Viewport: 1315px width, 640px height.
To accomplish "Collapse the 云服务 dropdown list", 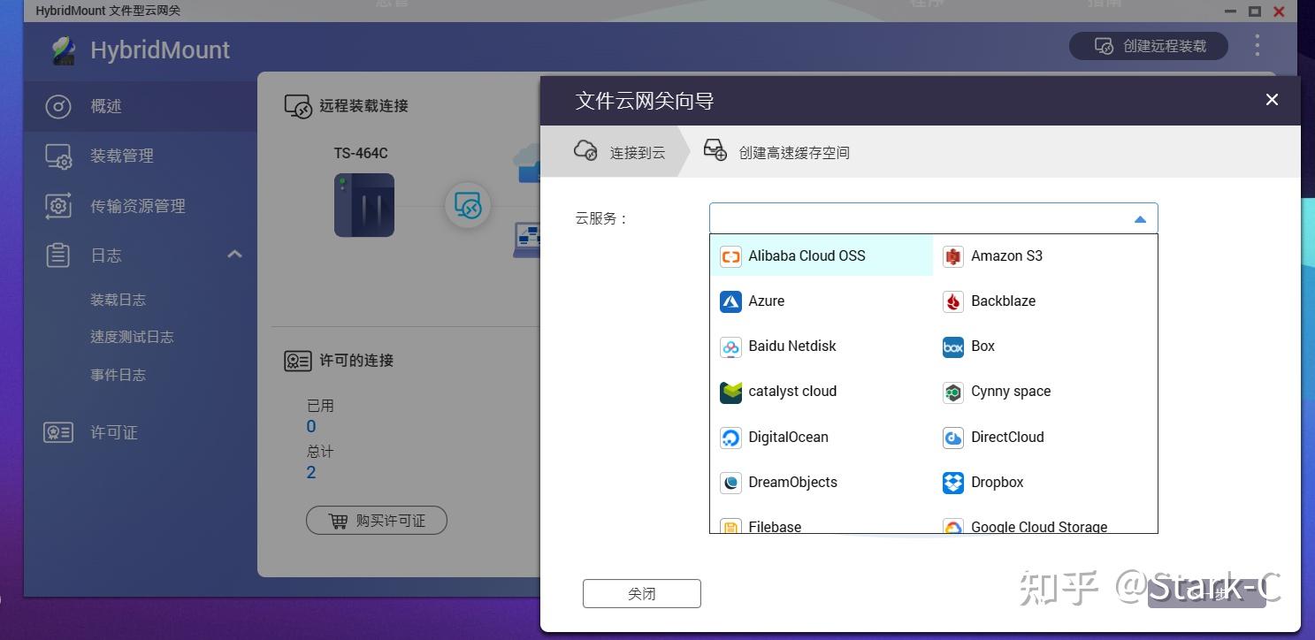I will (x=1140, y=217).
